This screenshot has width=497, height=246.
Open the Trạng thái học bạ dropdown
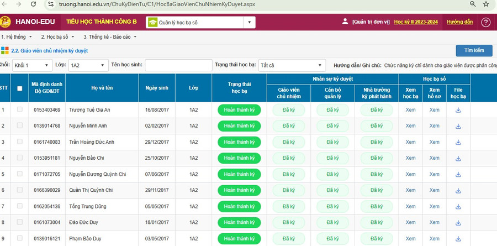coord(293,65)
